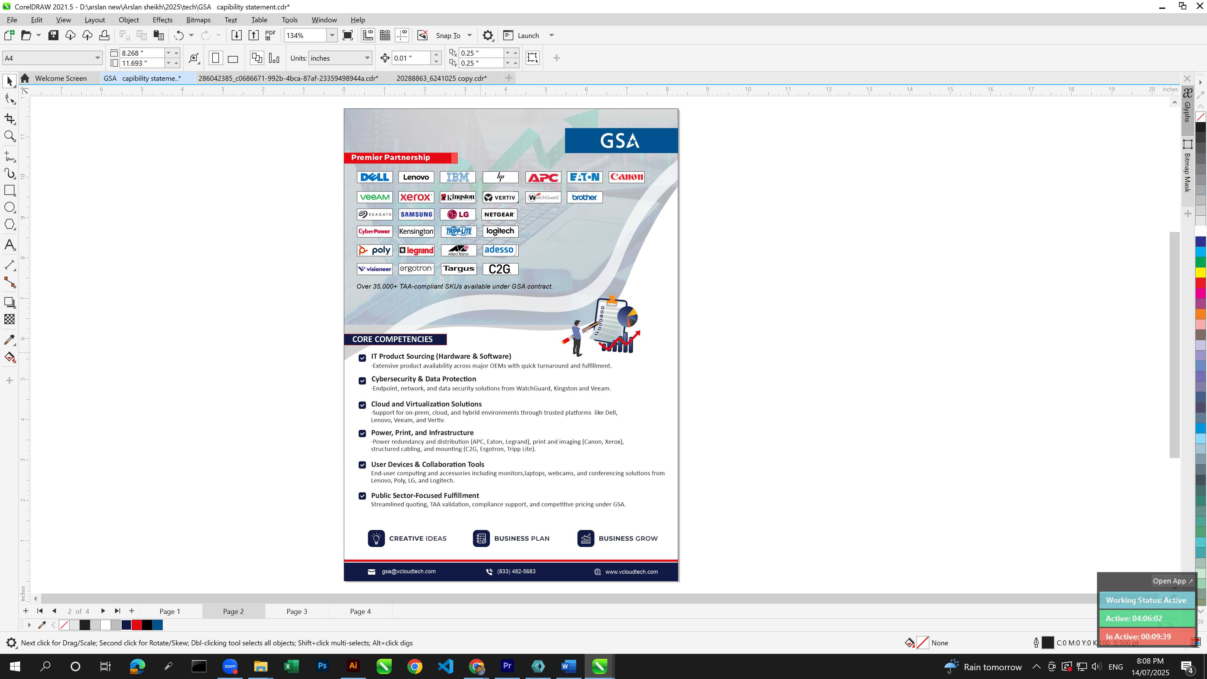Apply page size to all pages
Viewport: 1207px width, 679px height.
(257, 58)
